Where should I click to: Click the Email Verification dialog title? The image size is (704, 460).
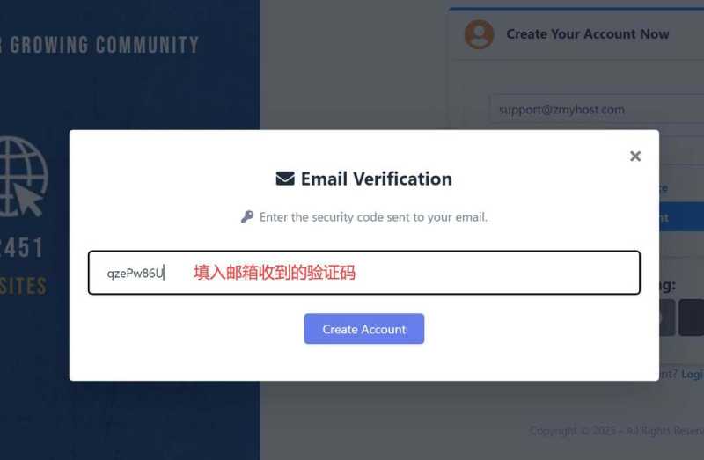(x=376, y=179)
